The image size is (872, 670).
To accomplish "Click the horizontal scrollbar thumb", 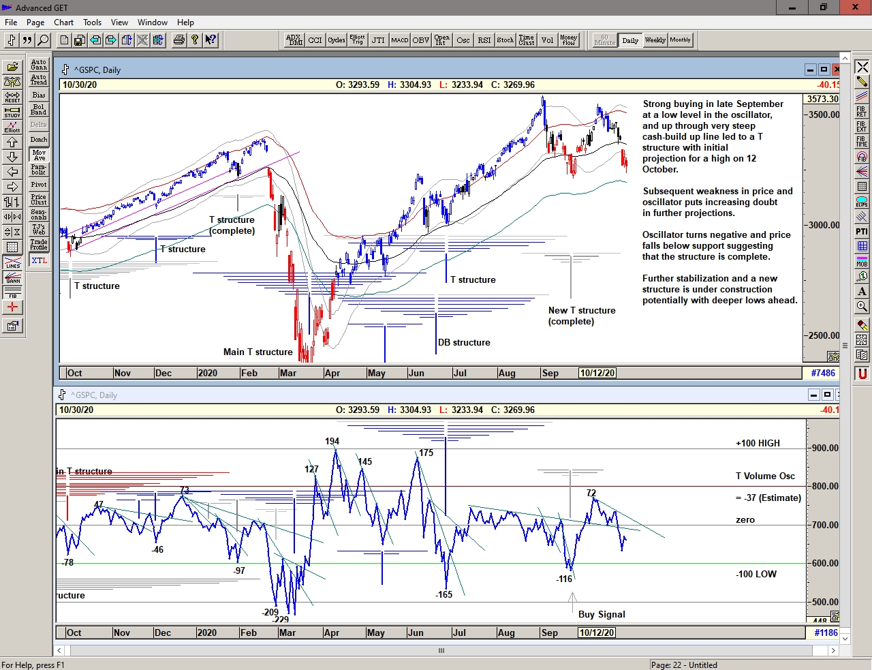I will (441, 650).
